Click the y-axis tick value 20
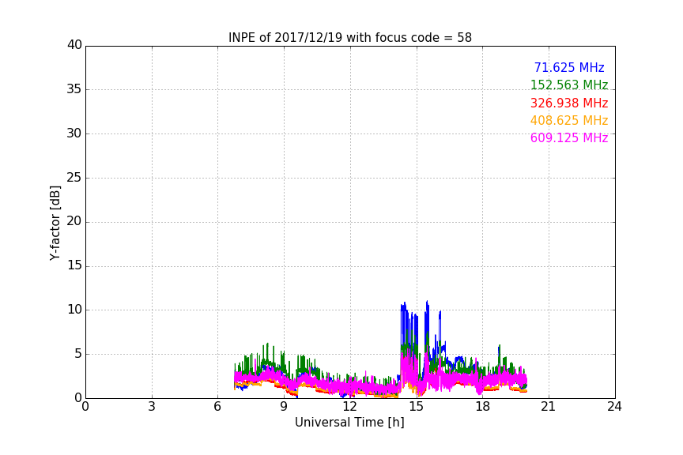This screenshot has height=455, width=683. [74, 221]
